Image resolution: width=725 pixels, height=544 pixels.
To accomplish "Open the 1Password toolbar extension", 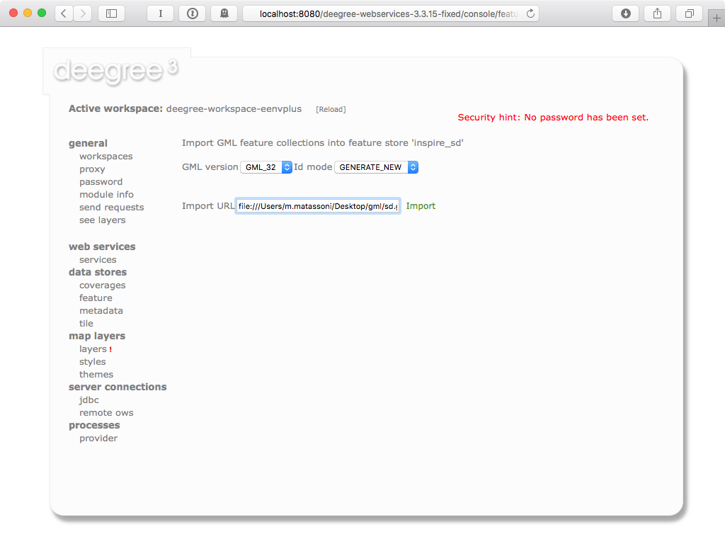I will click(x=193, y=13).
